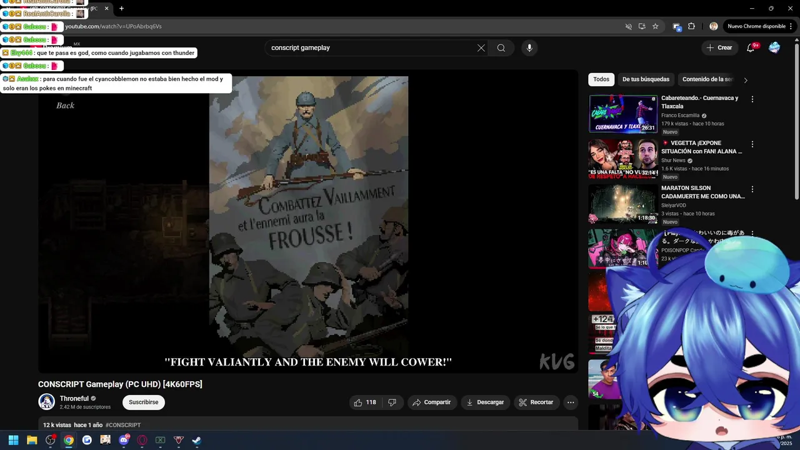Screen dimensions: 800x450
Task: Open OBS Studio from taskbar
Action: click(x=50, y=440)
